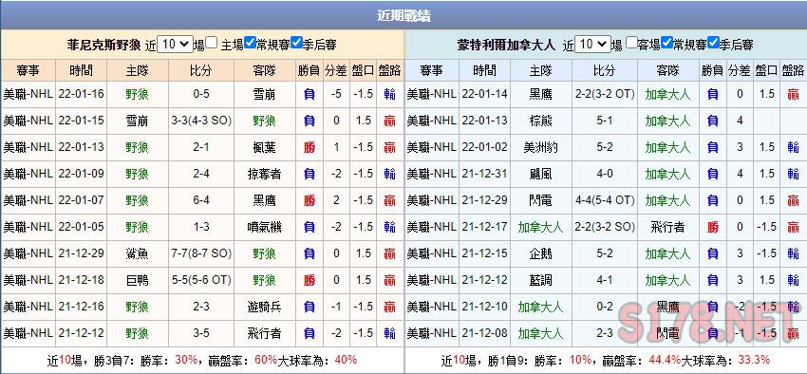The image size is (807, 374).
Task: Uncheck 季后賽 for 蒙特利爾加拿大人
Action: pos(713,44)
